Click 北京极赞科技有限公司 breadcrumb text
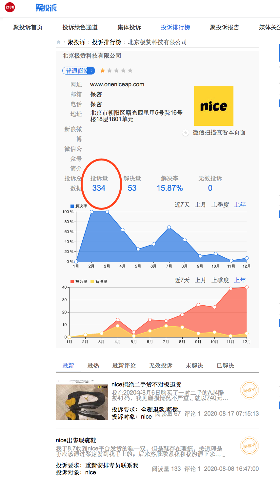Image resolution: width=280 pixels, height=478 pixels. click(157, 42)
